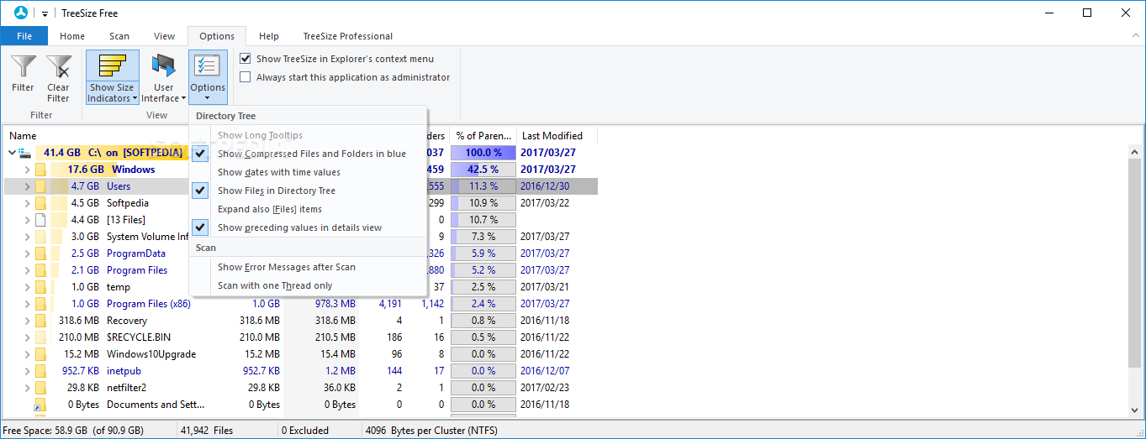Screen dimensions: 1146x439
Task: Sort by Last Modified column header
Action: (552, 135)
